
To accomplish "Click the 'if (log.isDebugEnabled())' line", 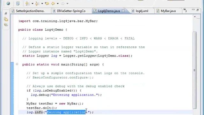I will click(54, 91).
